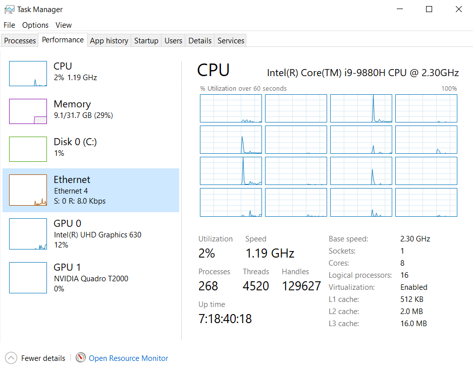Screen dimensions: 473x372
Task: Click the first logical processor graph
Action: [x=231, y=108]
